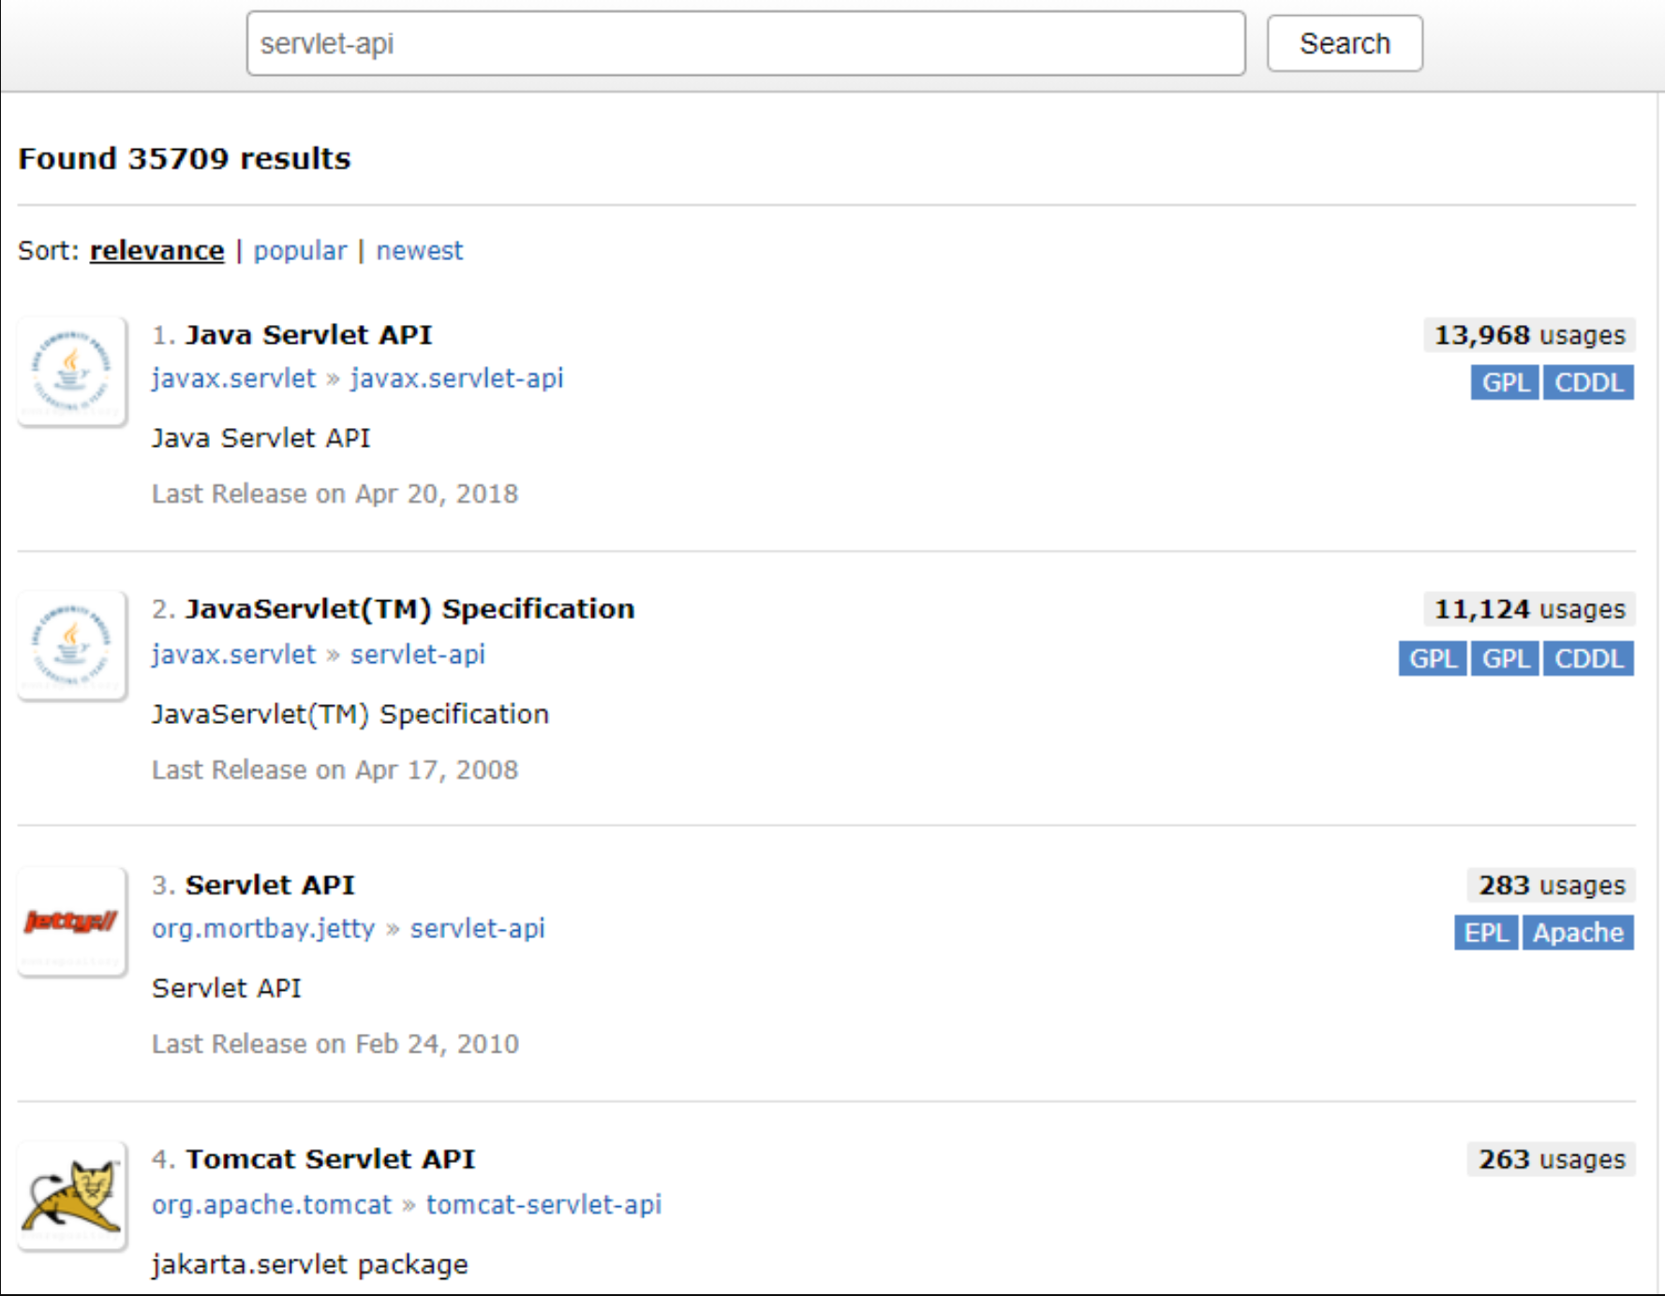Sort results by relevance
Image resolution: width=1665 pixels, height=1296 pixels.
point(156,251)
